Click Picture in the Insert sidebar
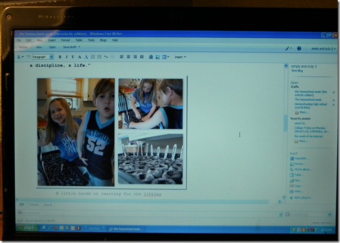This screenshot has width=340, height=243. click(298, 164)
